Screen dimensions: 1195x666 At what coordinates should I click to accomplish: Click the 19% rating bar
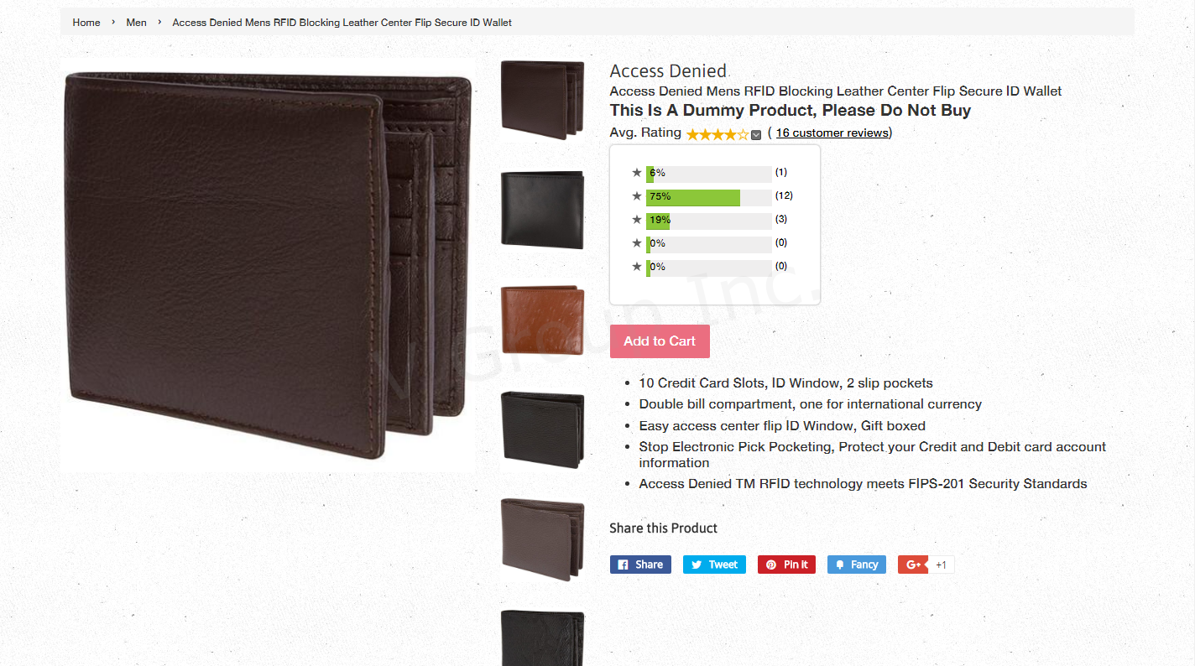click(x=708, y=221)
